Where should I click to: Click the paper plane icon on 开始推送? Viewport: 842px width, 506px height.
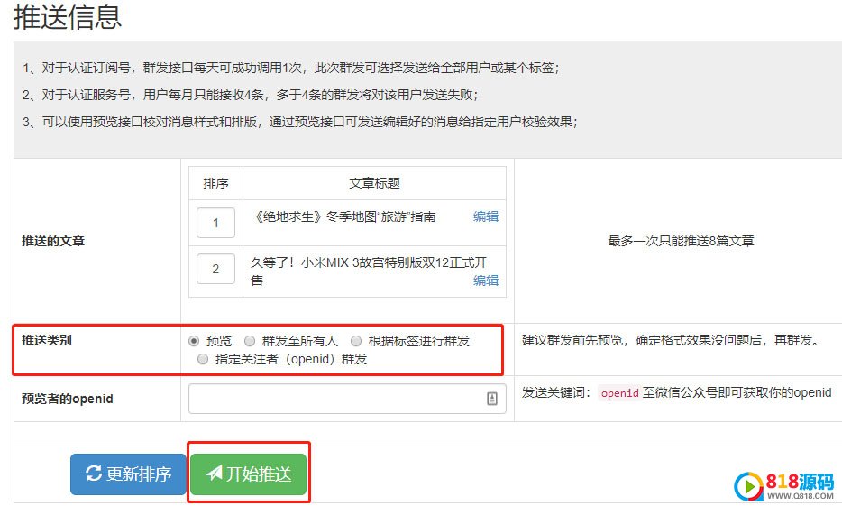(x=215, y=474)
